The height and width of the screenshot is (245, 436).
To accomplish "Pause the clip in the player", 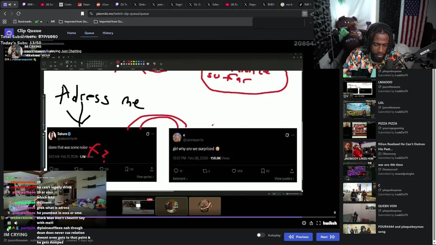I will [9, 223].
